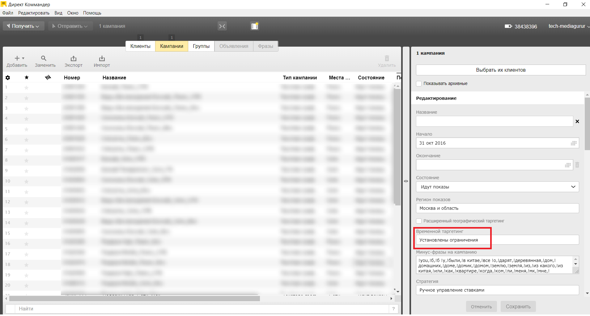Click the Импорт icon
Viewport: 590px width, 316px height.
point(102,58)
